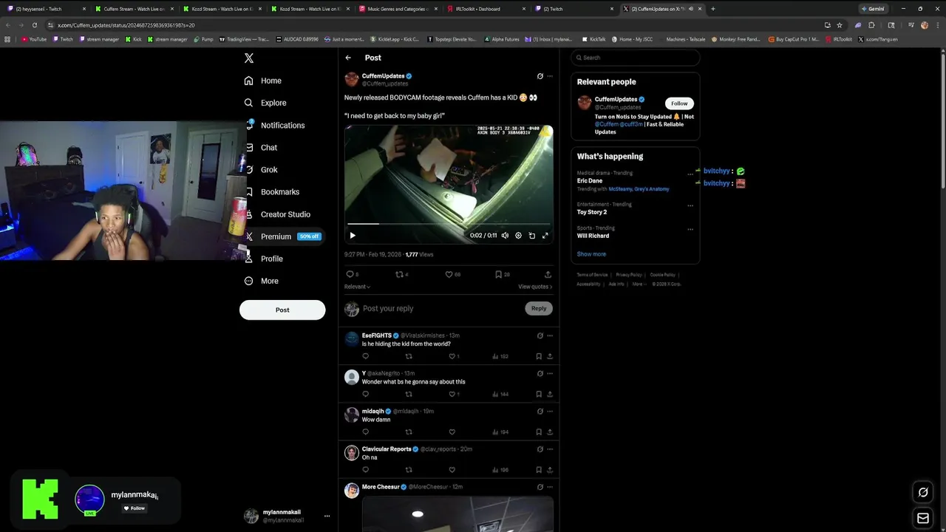The image size is (946, 532).
Task: Open Grok icon on Clavicular Reports reply
Action: point(540,449)
